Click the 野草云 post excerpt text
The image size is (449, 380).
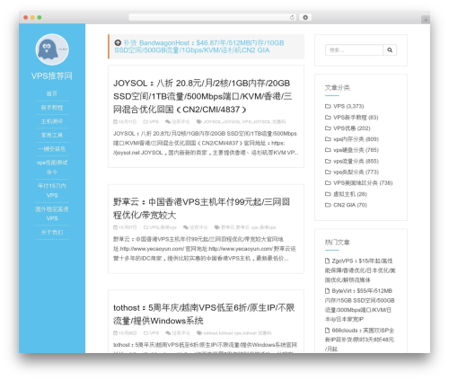pos(205,249)
